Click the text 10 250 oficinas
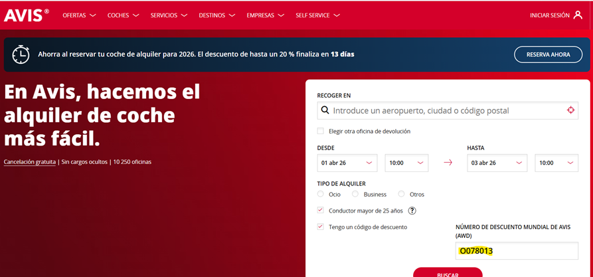The width and height of the screenshot is (593, 277). [x=132, y=162]
